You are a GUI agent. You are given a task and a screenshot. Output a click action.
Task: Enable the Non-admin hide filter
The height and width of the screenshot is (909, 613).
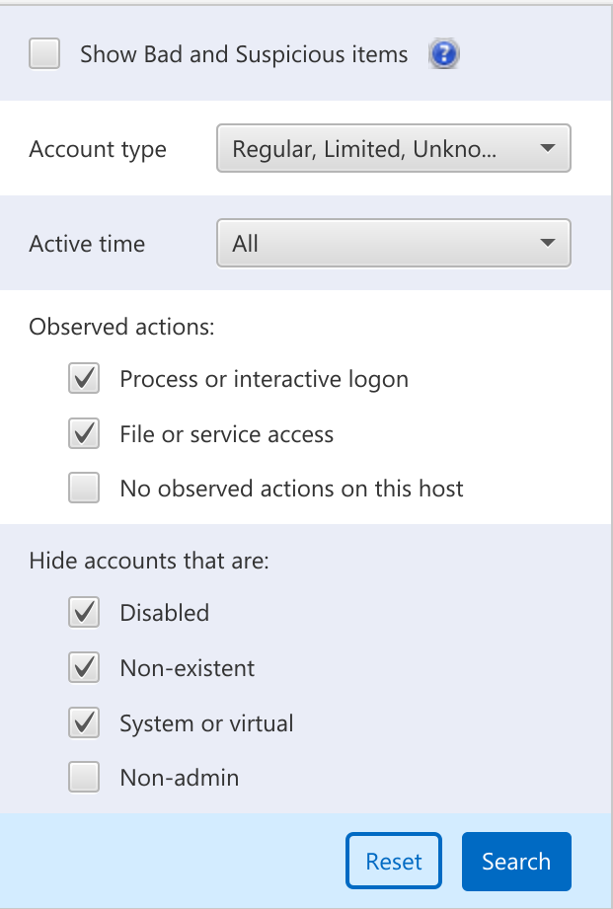84,777
